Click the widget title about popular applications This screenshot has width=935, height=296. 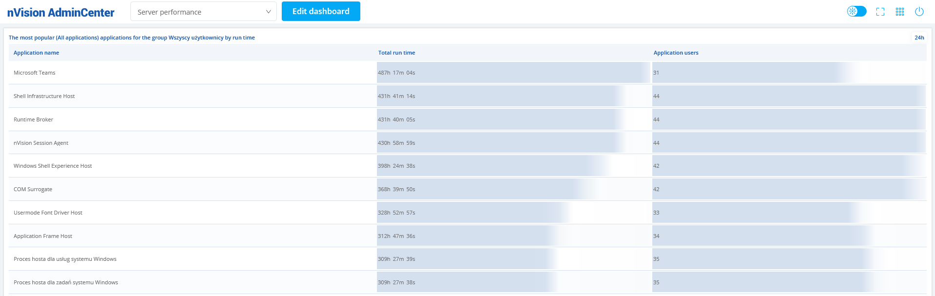point(132,38)
